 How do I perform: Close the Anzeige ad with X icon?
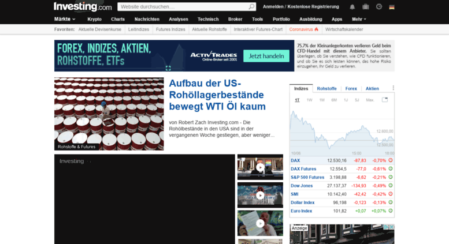pyautogui.click(x=392, y=227)
